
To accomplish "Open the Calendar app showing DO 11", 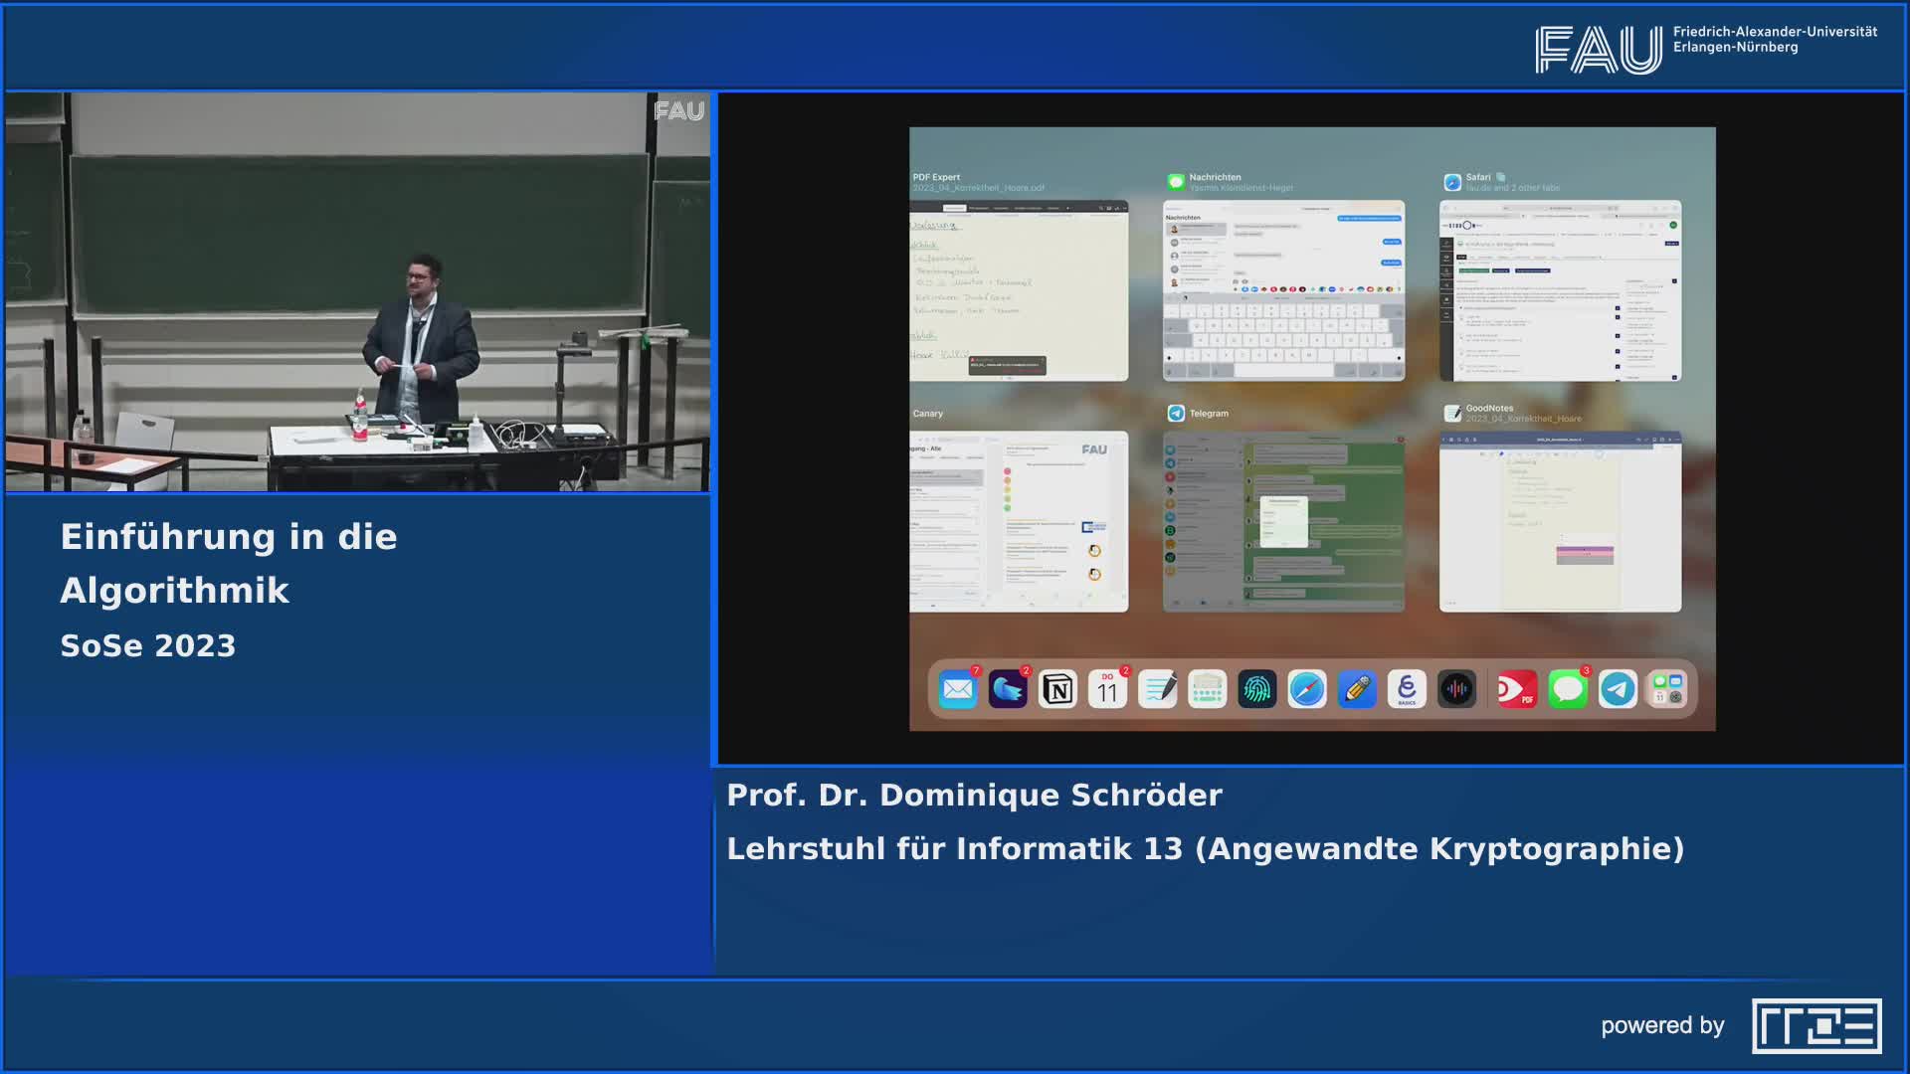I will coord(1107,687).
